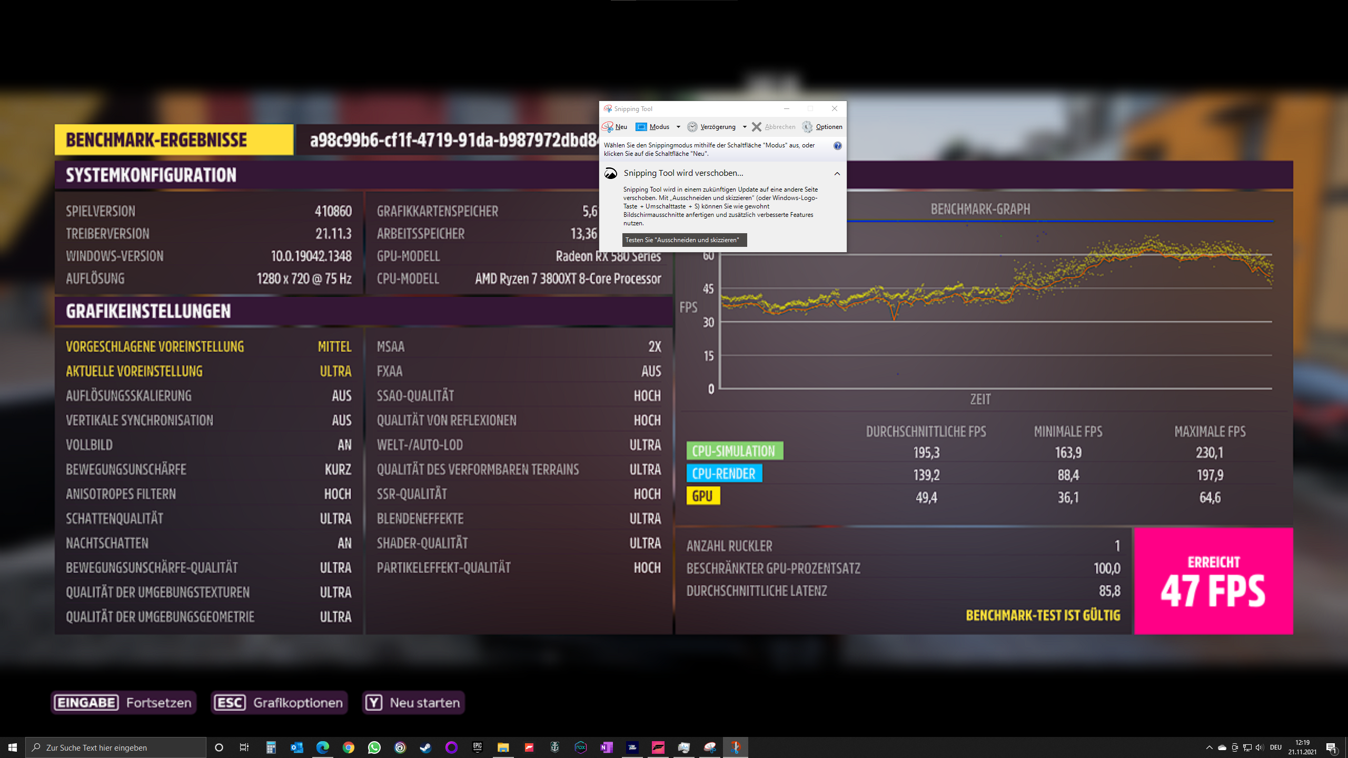Click the blue help question mark icon
Viewport: 1348px width, 758px height.
point(837,146)
